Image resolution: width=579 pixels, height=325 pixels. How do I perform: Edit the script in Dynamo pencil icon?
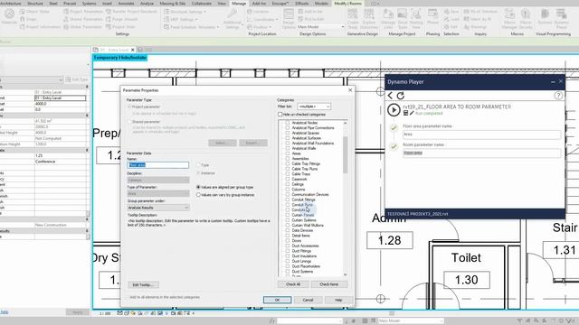[x=412, y=114]
